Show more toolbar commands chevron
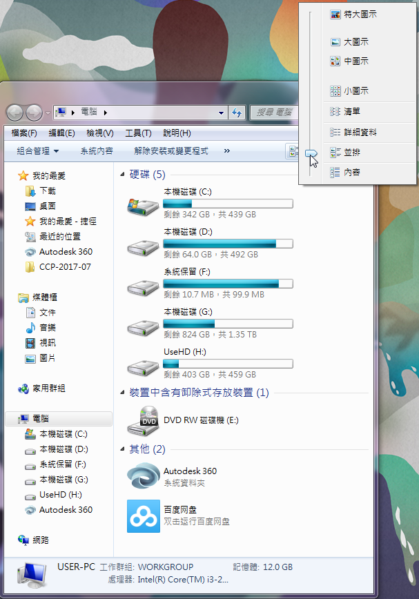Image resolution: width=419 pixels, height=599 pixels. click(x=227, y=151)
